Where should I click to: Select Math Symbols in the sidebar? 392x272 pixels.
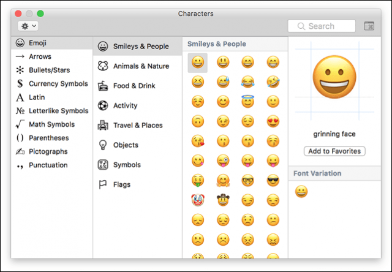51,124
